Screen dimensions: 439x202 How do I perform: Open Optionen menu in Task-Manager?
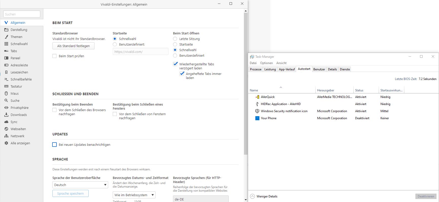coord(266,63)
